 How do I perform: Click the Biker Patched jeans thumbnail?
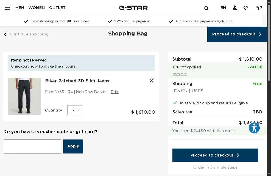pos(24,96)
